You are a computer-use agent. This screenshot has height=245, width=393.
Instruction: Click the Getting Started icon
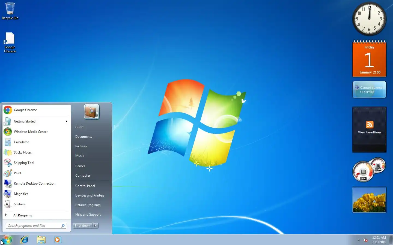pyautogui.click(x=8, y=121)
